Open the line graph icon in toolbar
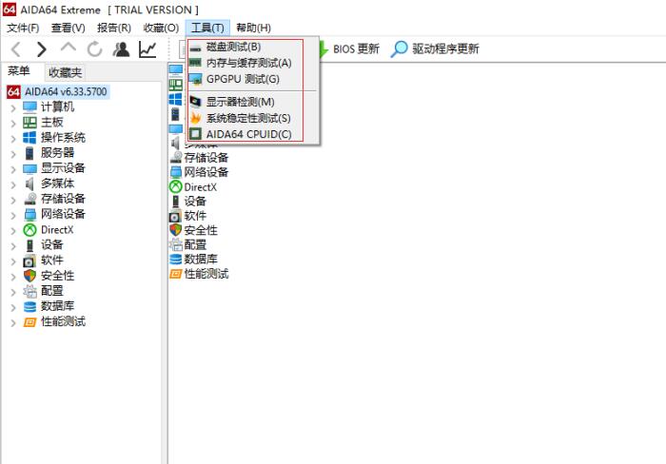Image resolution: width=666 pixels, height=464 pixels. (x=147, y=49)
